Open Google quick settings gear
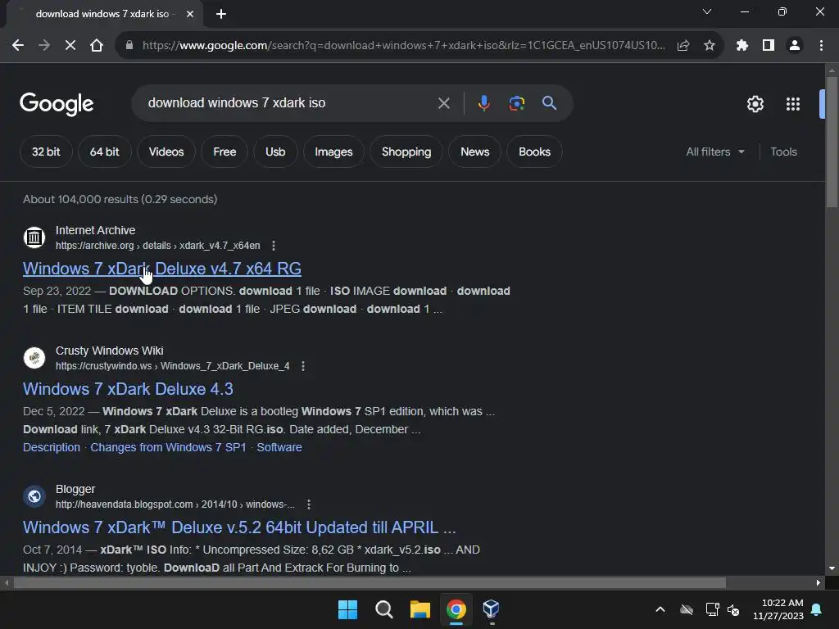Image resolution: width=839 pixels, height=629 pixels. [755, 104]
